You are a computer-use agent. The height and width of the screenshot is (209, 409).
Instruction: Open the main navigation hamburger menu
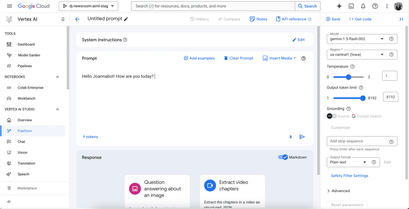(x=9, y=6)
